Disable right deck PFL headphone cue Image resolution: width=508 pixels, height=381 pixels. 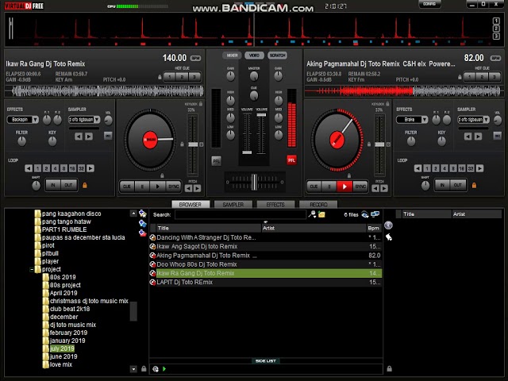click(291, 160)
